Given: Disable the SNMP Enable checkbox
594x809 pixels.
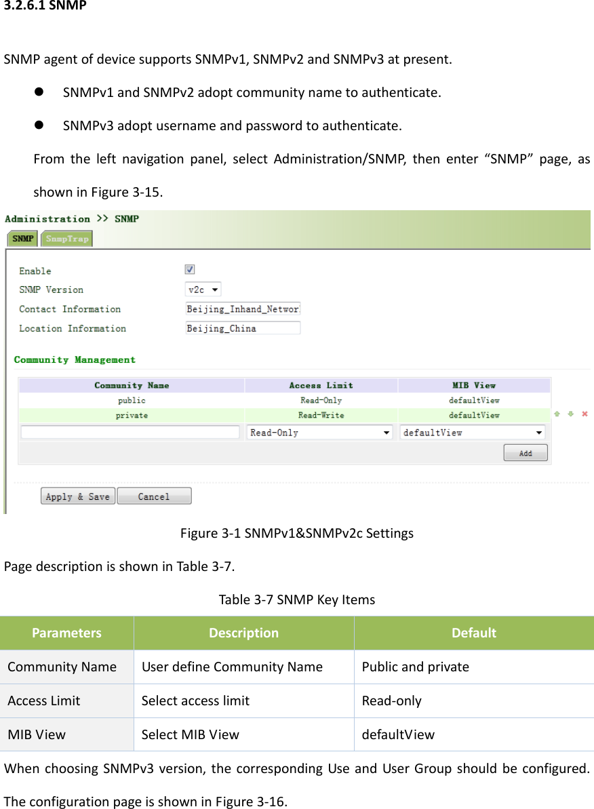Looking at the screenshot, I should pyautogui.click(x=189, y=269).
